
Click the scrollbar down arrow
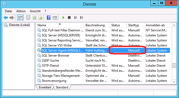coord(174,82)
